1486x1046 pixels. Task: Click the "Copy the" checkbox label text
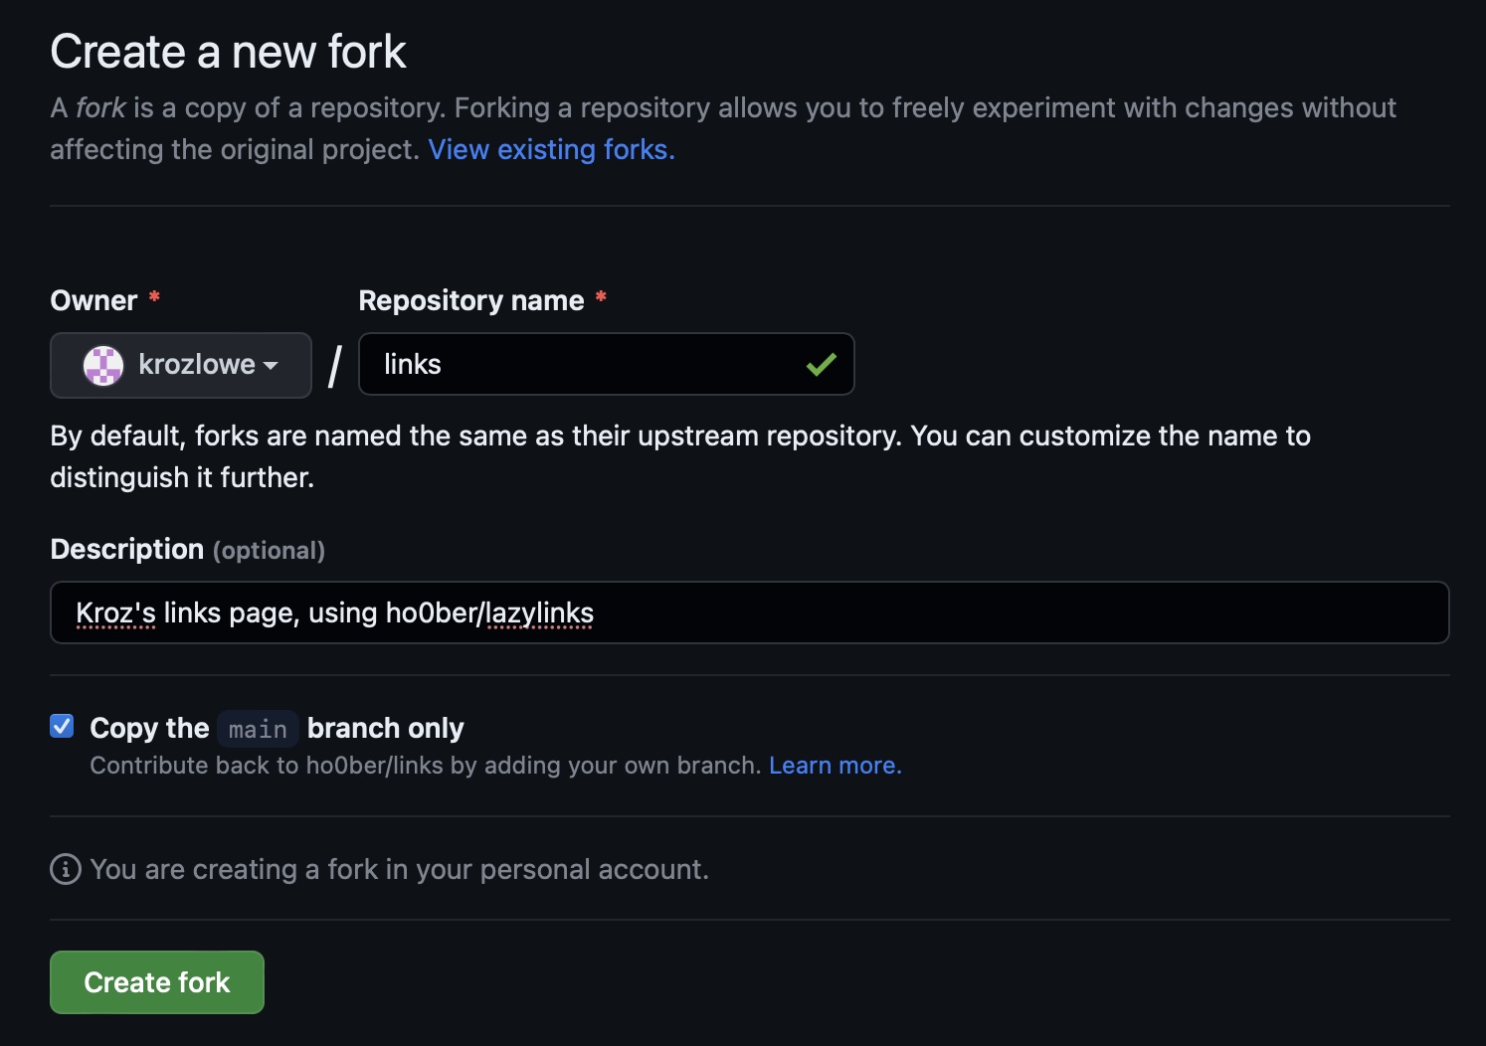coord(149,728)
